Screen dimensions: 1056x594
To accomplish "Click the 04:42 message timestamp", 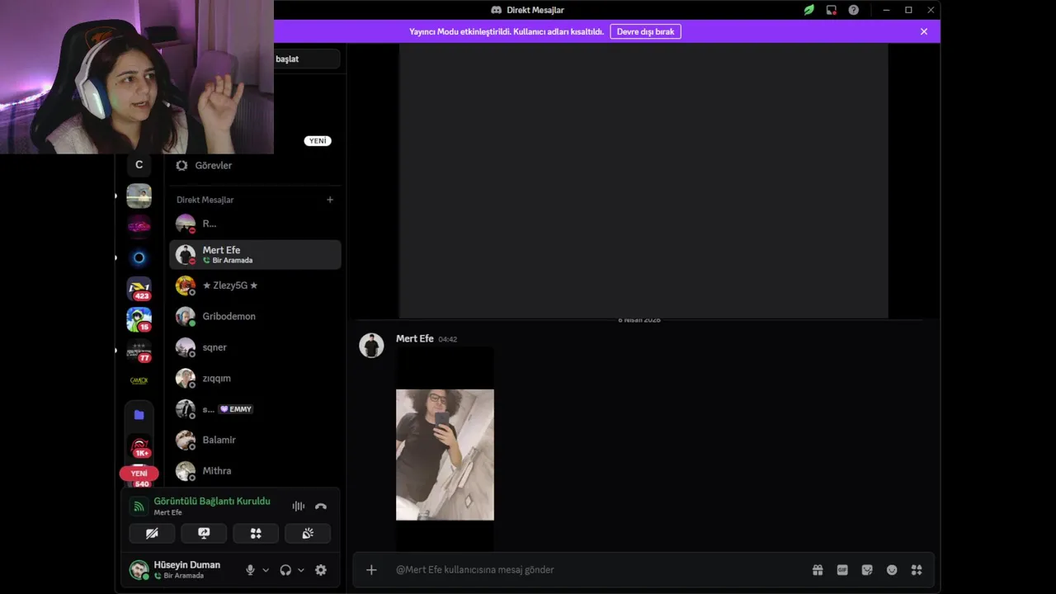I will click(x=447, y=339).
